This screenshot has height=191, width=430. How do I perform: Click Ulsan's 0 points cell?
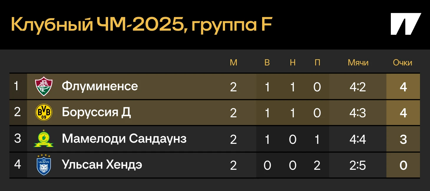(x=403, y=165)
